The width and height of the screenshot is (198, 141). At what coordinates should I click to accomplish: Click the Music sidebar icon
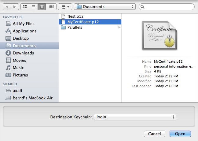point(8,68)
